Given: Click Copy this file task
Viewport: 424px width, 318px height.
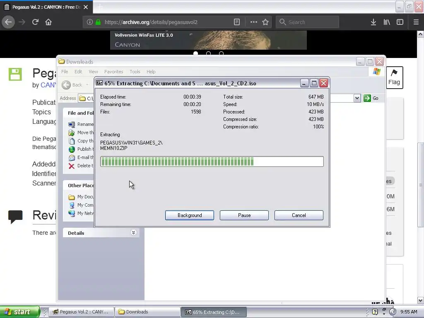Looking at the screenshot, I should 81,141.
